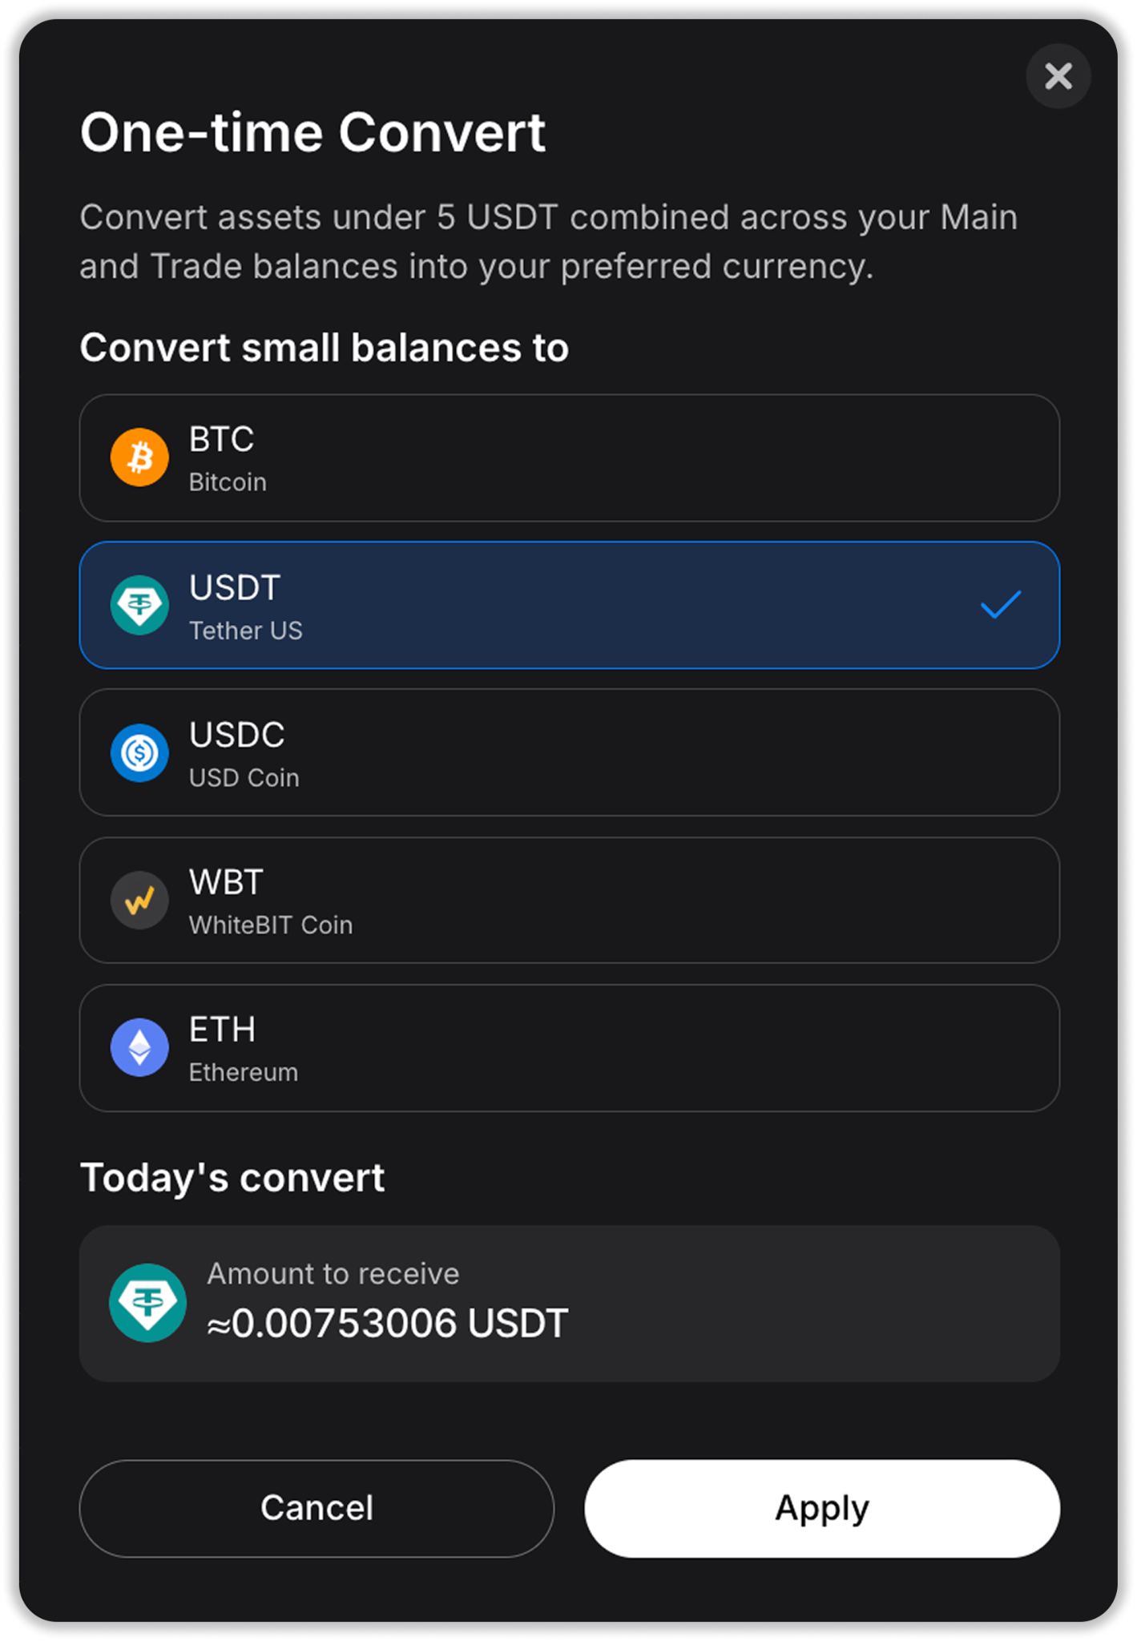Close the One-time Convert dialog
Screen dimensions: 1137x1641
click(1058, 76)
